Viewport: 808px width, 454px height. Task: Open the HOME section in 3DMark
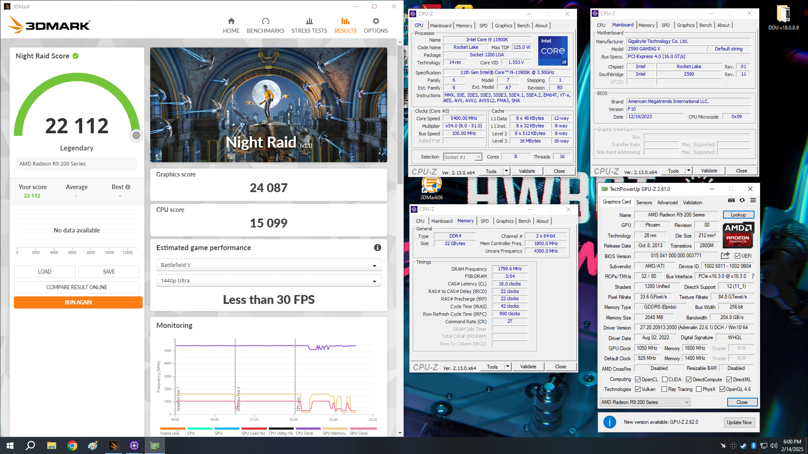[x=231, y=25]
